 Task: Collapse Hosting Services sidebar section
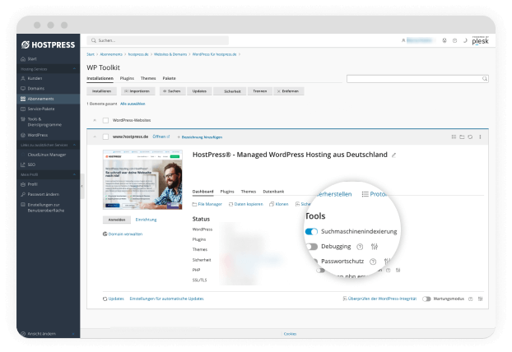pos(74,69)
